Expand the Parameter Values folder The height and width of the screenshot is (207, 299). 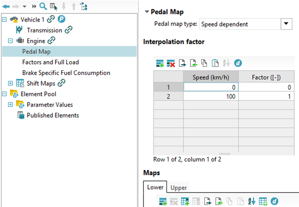[10, 105]
